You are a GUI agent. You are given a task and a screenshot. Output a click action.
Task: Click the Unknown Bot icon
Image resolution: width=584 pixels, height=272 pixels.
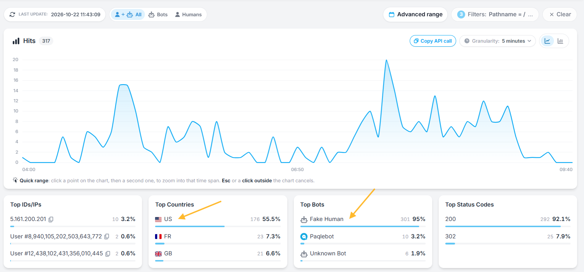(304, 254)
